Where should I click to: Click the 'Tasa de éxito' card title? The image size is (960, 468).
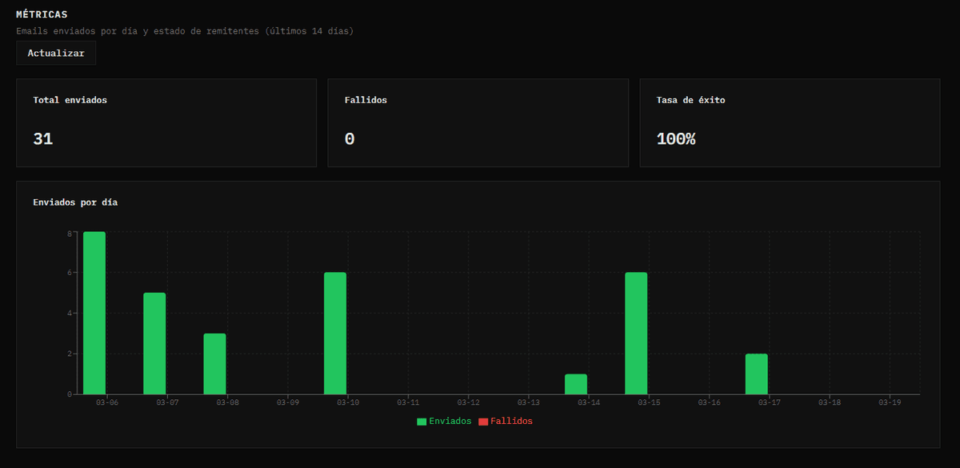point(691,100)
